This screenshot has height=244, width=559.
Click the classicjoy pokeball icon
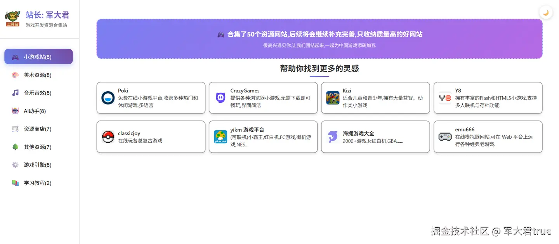click(108, 137)
